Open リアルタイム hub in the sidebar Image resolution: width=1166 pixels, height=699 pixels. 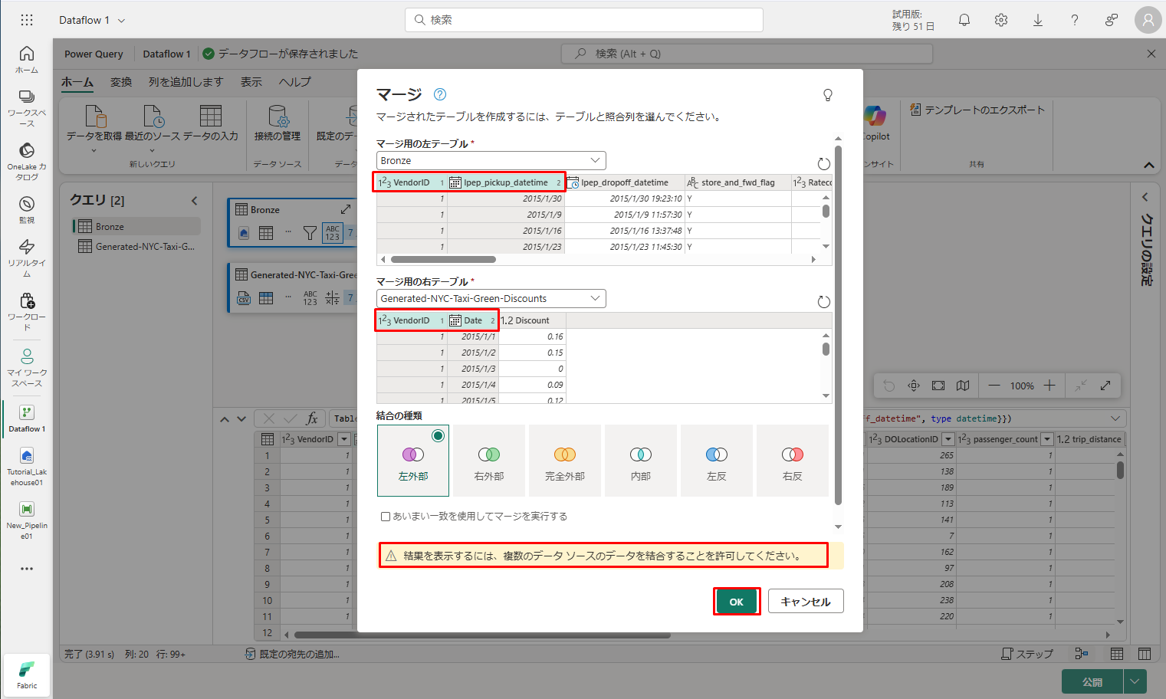27,258
